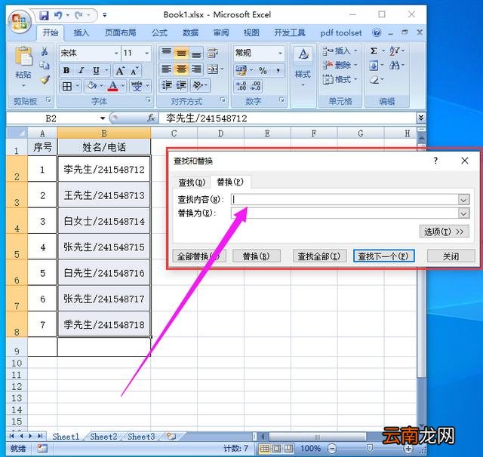Save the workbook from Quick Access toolbar

(44, 15)
